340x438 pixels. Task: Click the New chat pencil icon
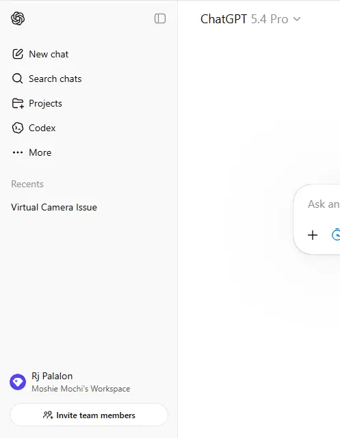tap(18, 54)
